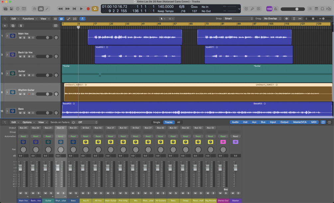The height and width of the screenshot is (203, 334).
Task: Go to beginning with transport button
Action: coord(74,9)
